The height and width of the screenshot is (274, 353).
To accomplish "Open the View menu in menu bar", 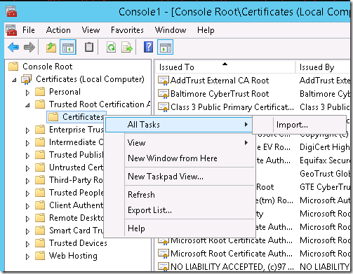I will pos(91,30).
